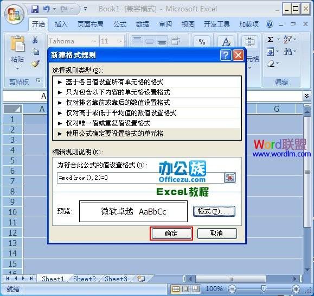Image resolution: width=314 pixels, height=296 pixels.
Task: Click the Find binoculars icon
Action: coord(288,52)
